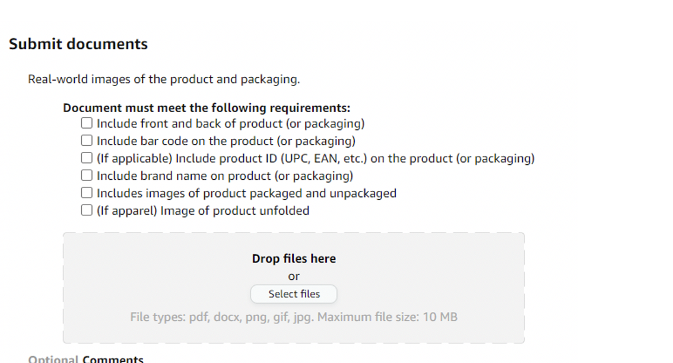Click the 'Include bar code on the product' label

tap(226, 141)
